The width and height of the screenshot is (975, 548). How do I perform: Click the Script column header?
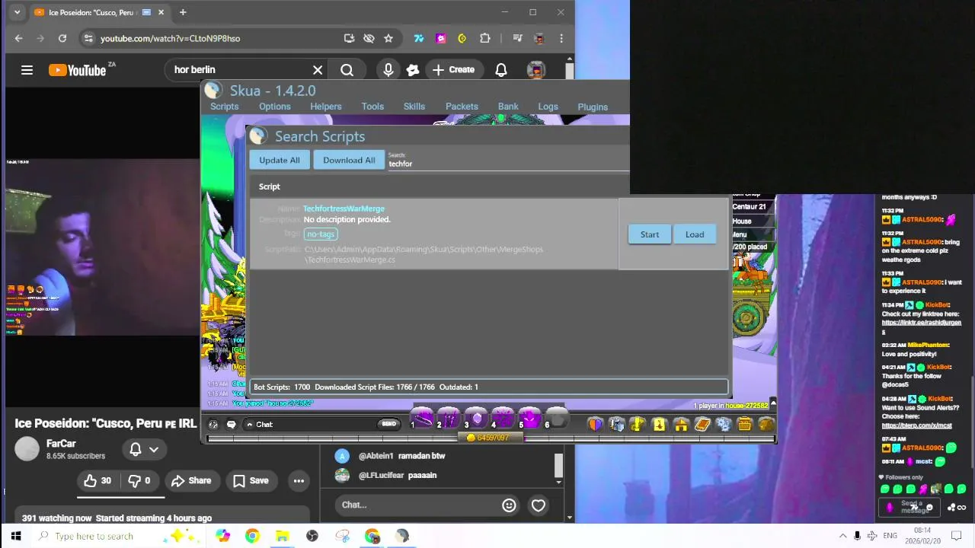[x=270, y=186]
